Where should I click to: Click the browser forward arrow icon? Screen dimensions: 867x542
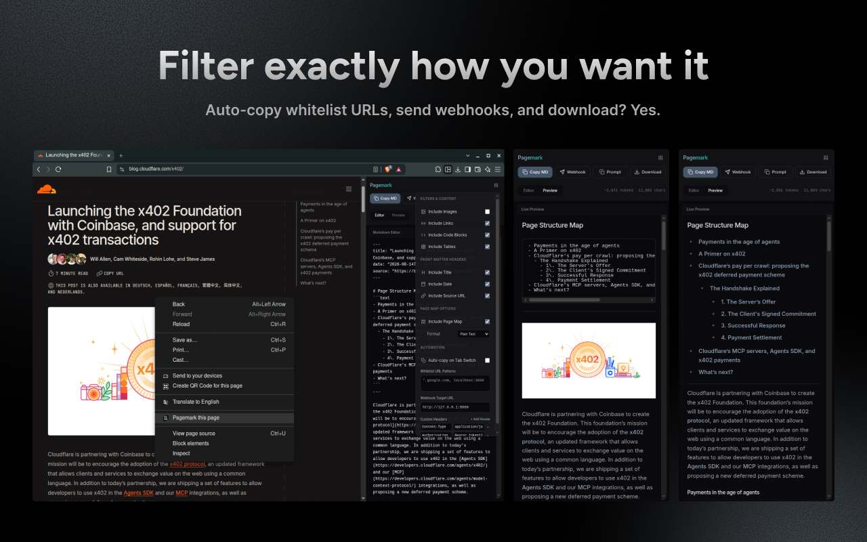pyautogui.click(x=48, y=169)
